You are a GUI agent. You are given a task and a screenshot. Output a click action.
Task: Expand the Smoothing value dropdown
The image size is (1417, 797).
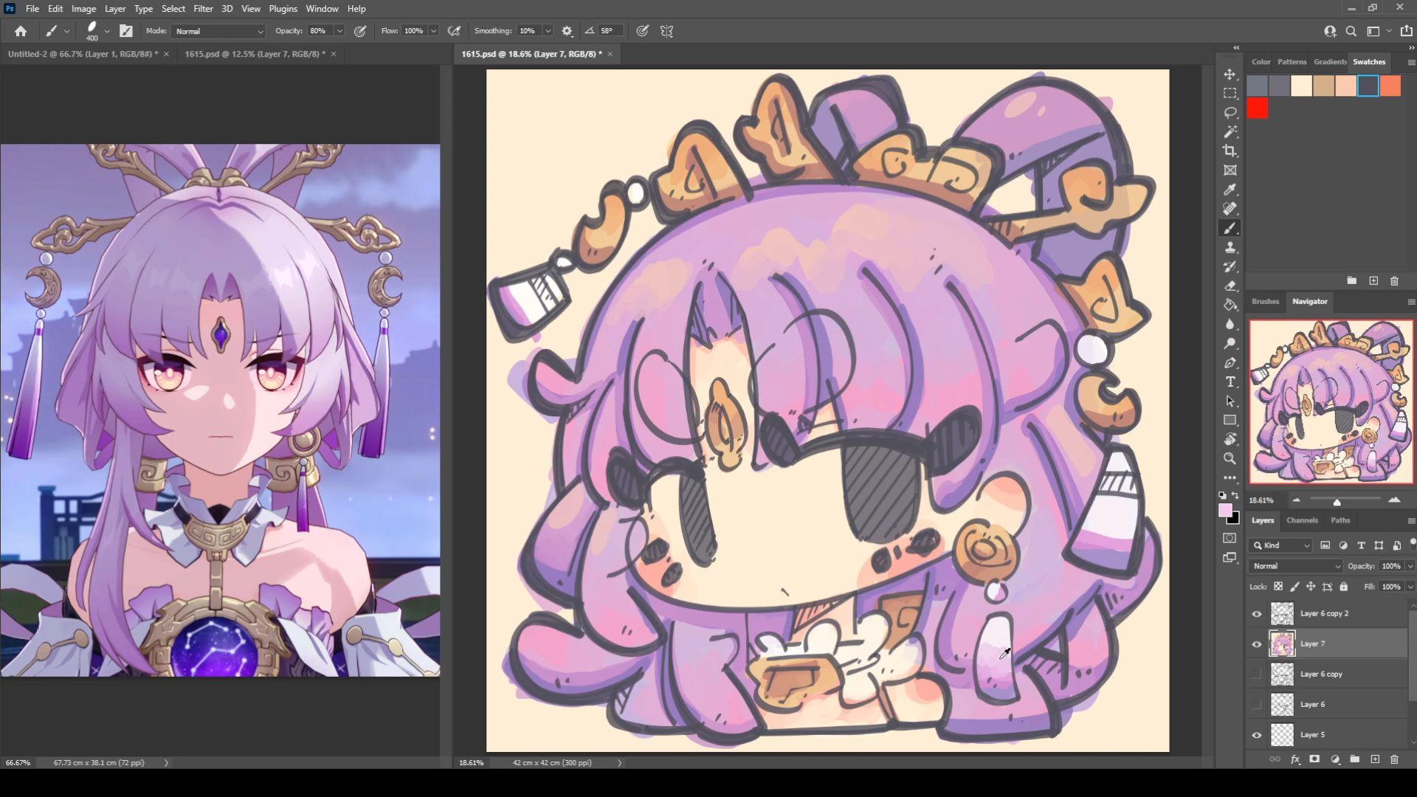548,31
